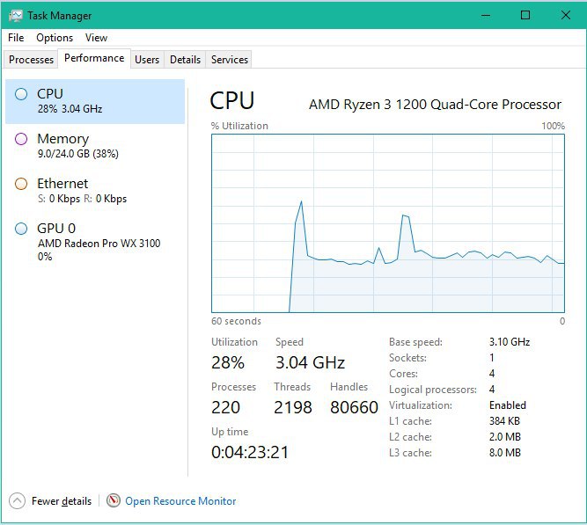Click the L1 cache 384 KB value
Image resolution: width=587 pixels, height=525 pixels.
click(x=504, y=421)
